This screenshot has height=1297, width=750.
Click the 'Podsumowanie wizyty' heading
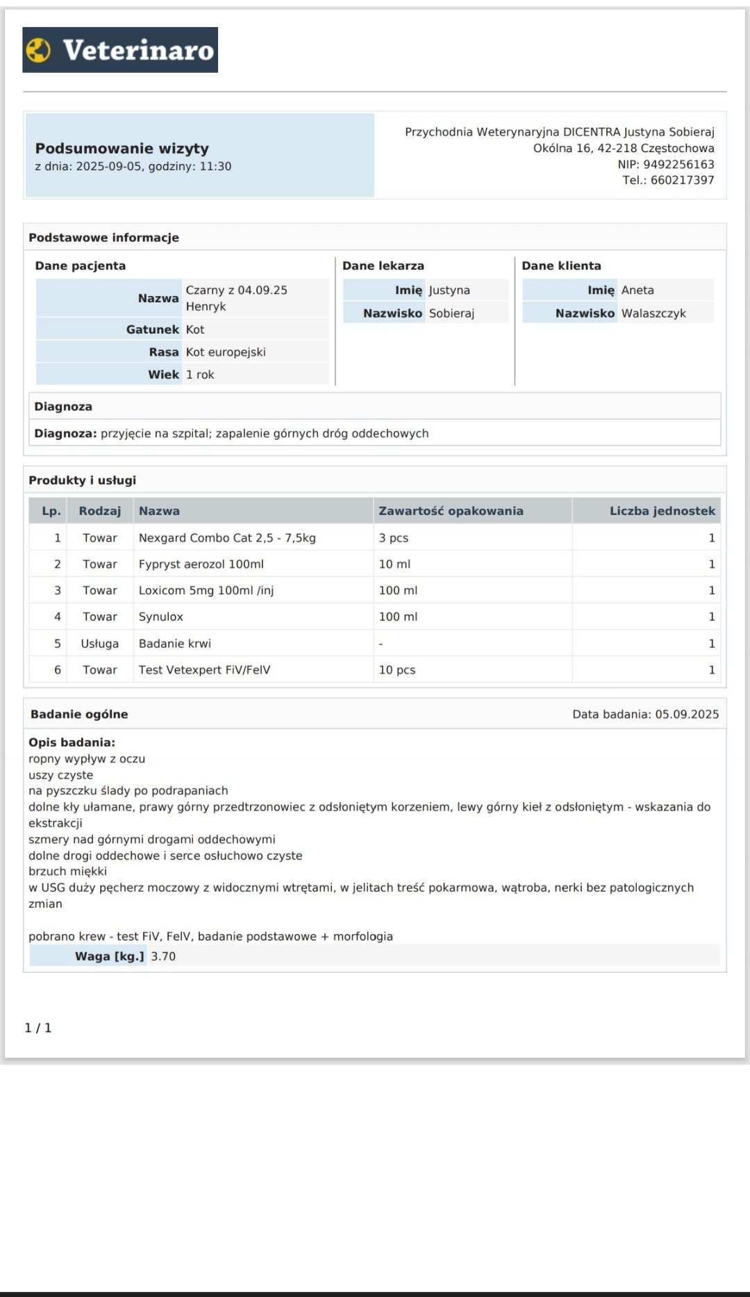coord(122,148)
